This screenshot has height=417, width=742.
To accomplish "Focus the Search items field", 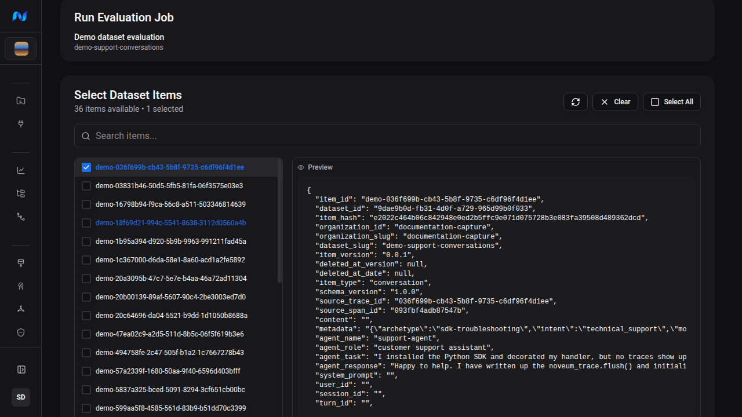I will (387, 136).
